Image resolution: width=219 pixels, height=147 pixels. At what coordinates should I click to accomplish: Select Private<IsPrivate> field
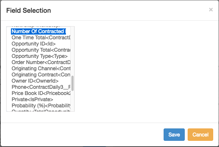[32, 100]
